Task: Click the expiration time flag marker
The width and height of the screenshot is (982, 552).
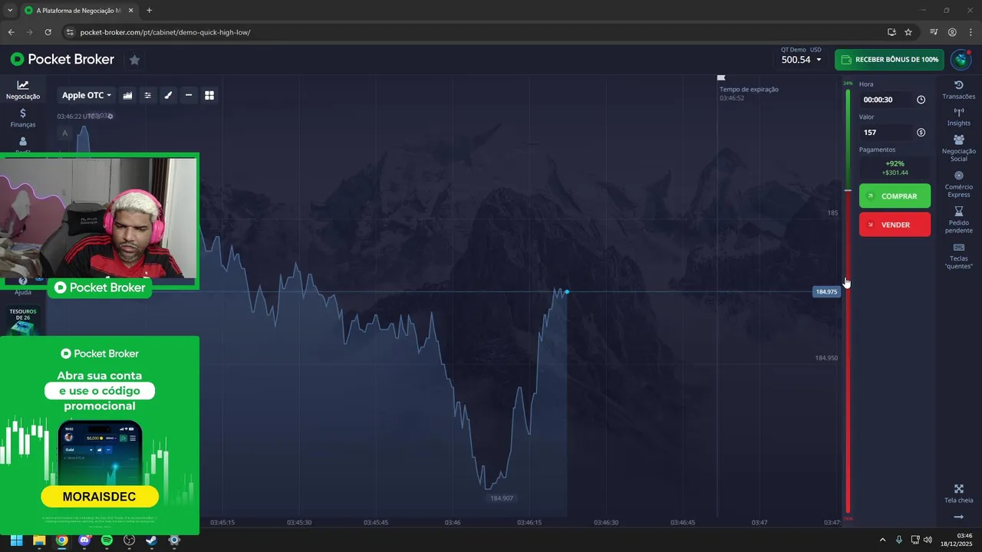Action: 720,77
